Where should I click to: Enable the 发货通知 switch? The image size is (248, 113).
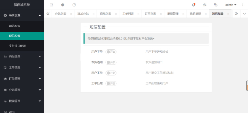pyautogui.click(x=111, y=62)
